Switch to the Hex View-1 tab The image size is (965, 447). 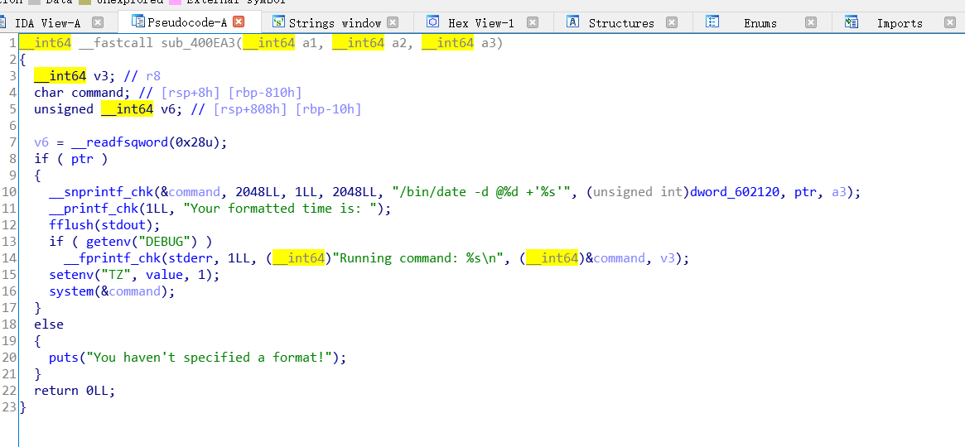(480, 22)
